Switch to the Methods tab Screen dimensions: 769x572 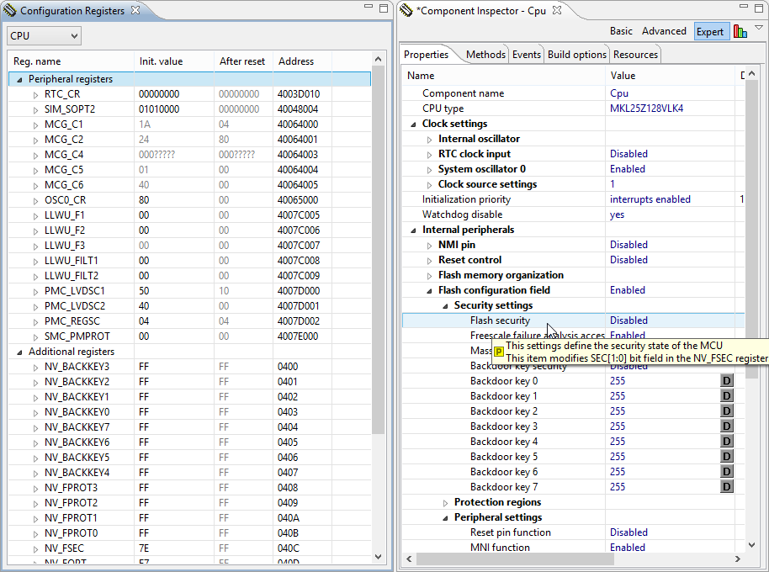tap(485, 53)
